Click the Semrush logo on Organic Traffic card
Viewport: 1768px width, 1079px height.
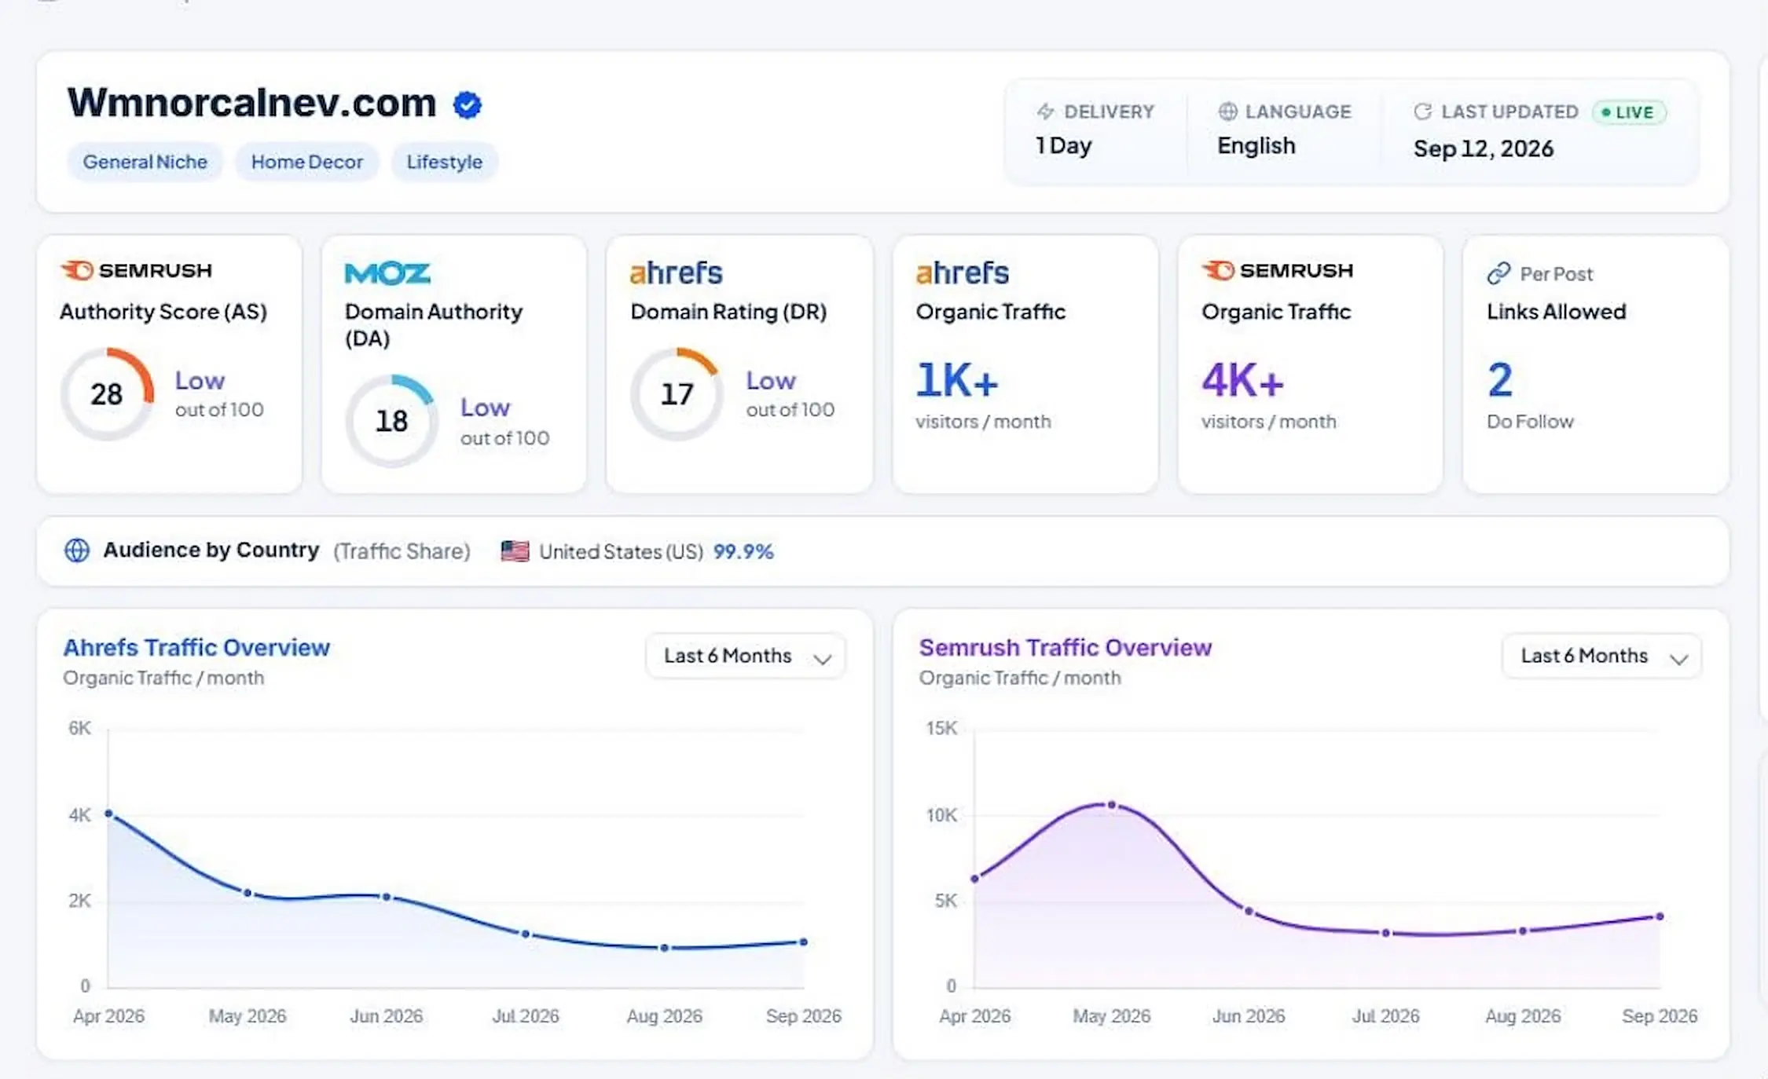pos(1278,270)
